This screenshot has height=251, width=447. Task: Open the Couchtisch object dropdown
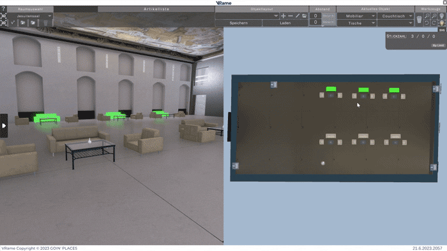(395, 16)
